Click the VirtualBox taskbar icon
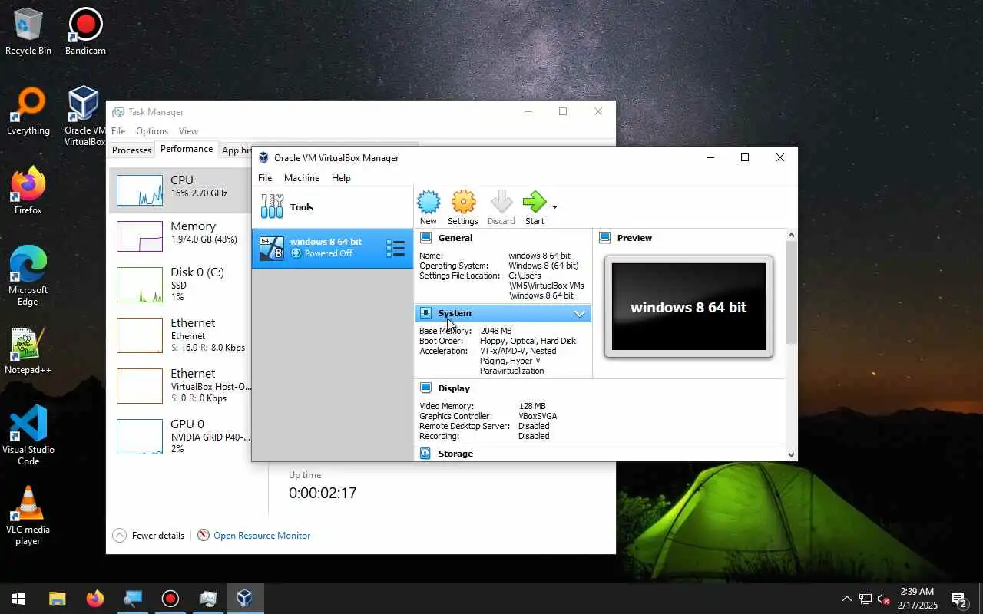Screen dimensions: 983x614 pos(245,599)
